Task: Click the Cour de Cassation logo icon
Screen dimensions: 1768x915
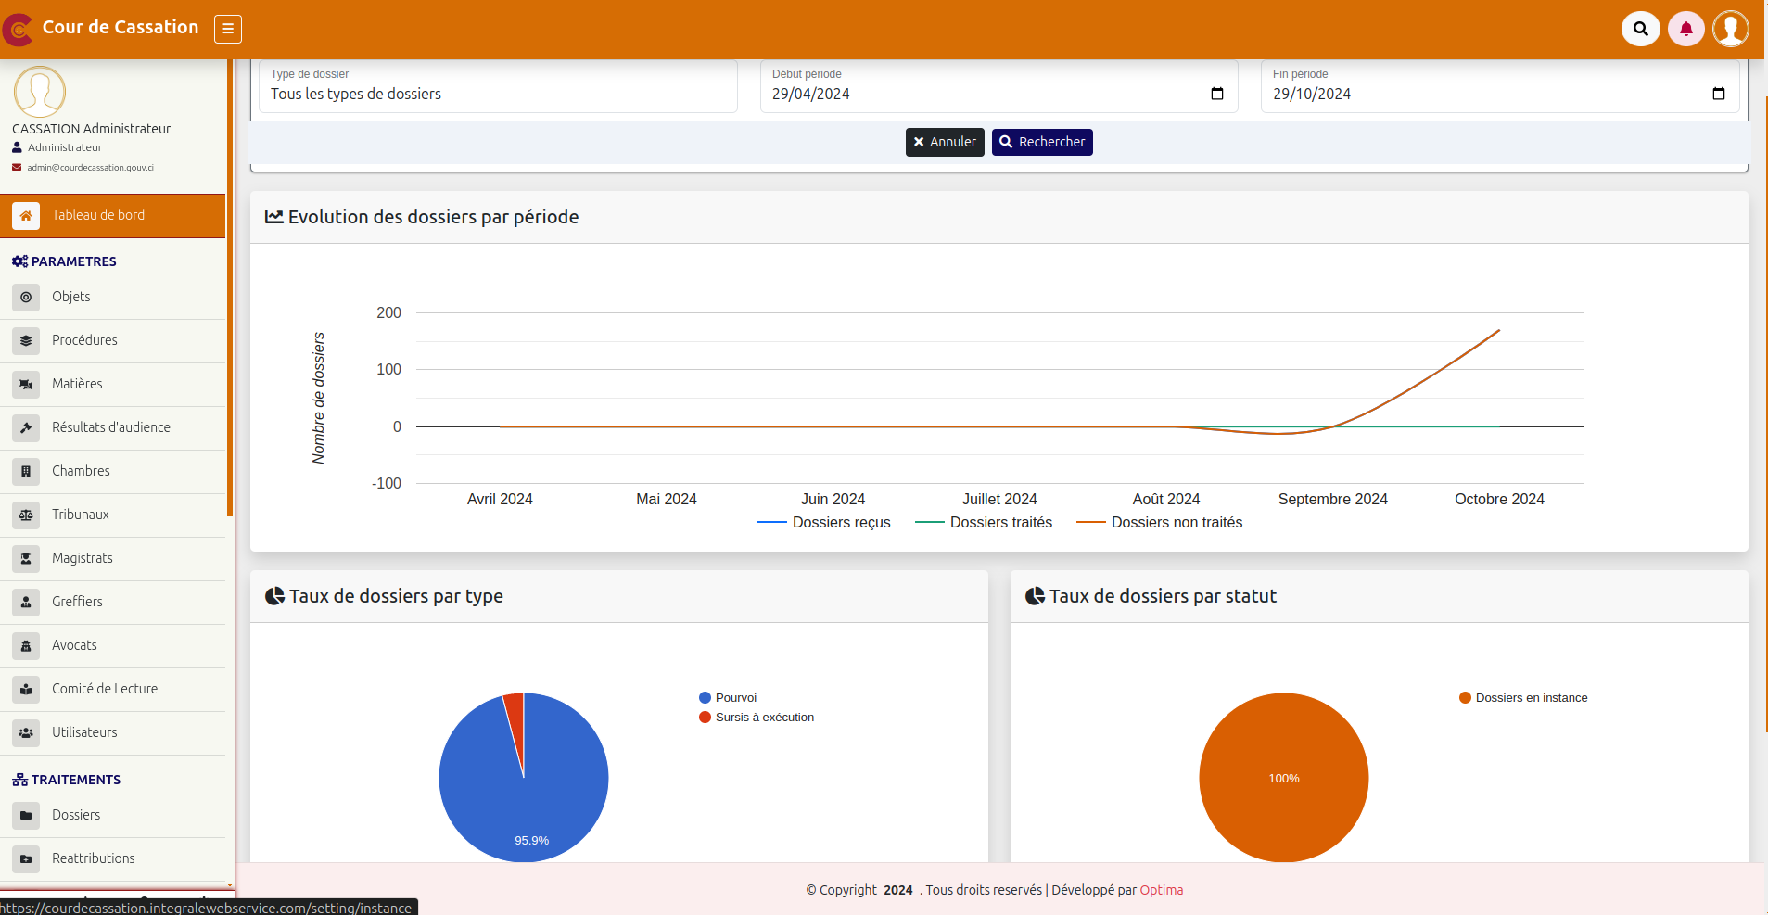Action: click(18, 30)
